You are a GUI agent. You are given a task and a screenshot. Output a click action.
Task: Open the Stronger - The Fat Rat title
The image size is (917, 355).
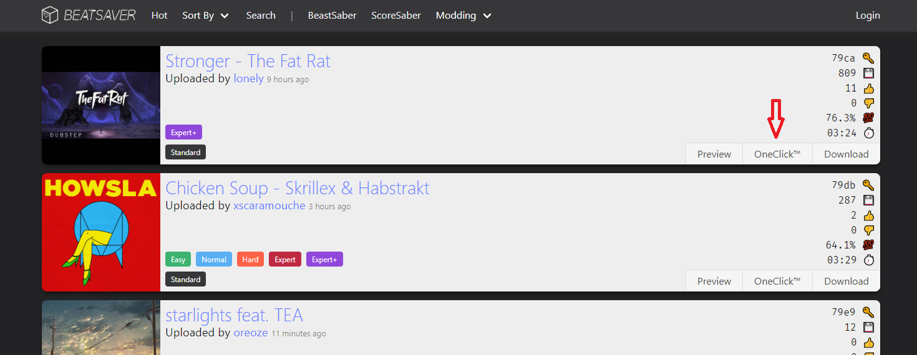[248, 61]
